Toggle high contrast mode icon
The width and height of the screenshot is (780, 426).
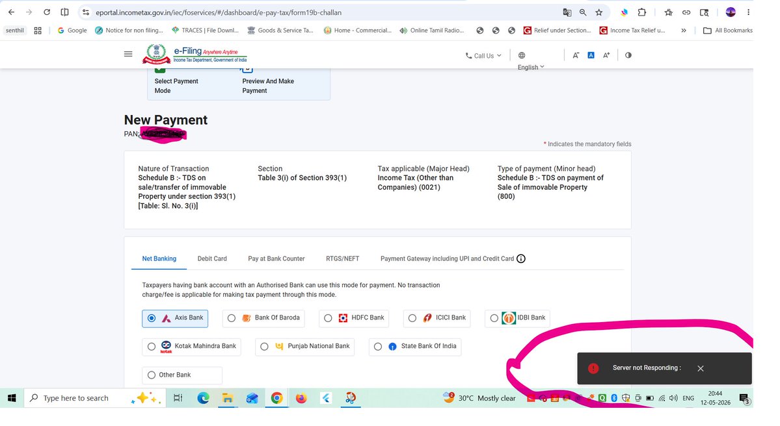click(x=628, y=55)
